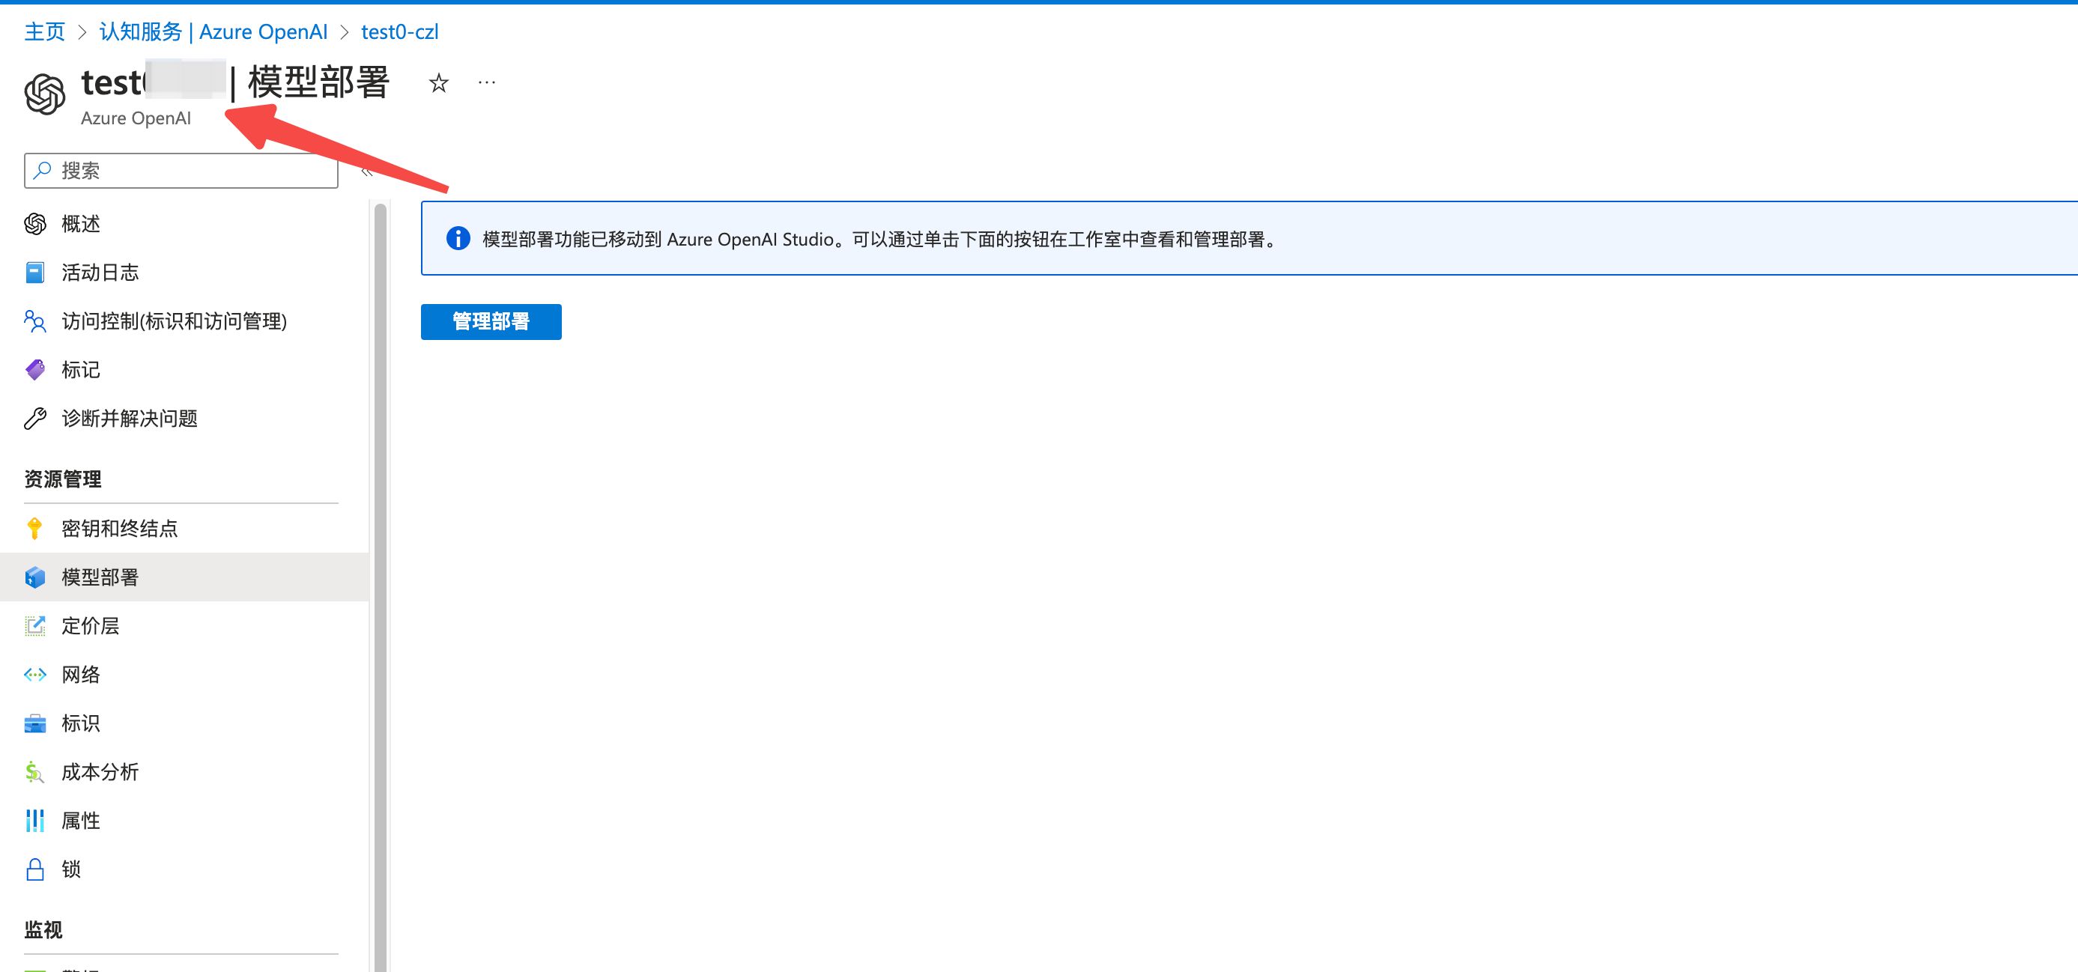The height and width of the screenshot is (972, 2078).
Task: Open 访问控制(标识和访问管理) menu item
Action: click(x=184, y=321)
